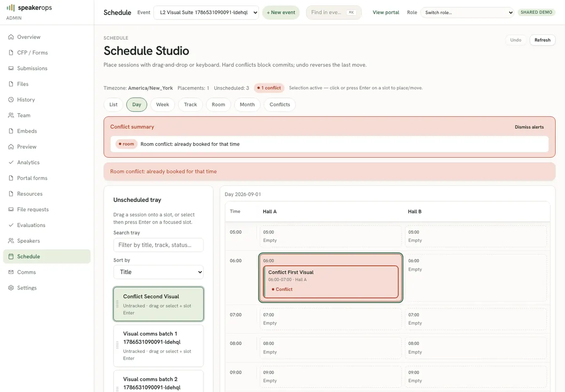
Task: Click the Evaluations check icon
Action: click(11, 225)
